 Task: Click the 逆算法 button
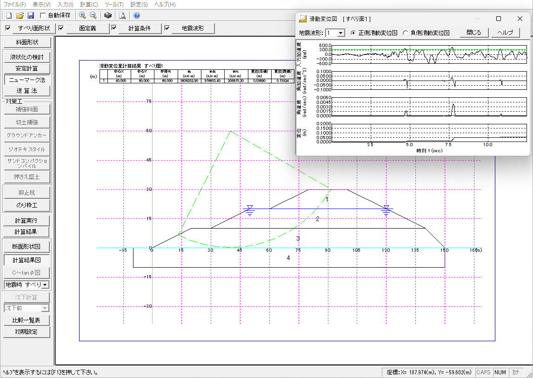pyautogui.click(x=27, y=91)
